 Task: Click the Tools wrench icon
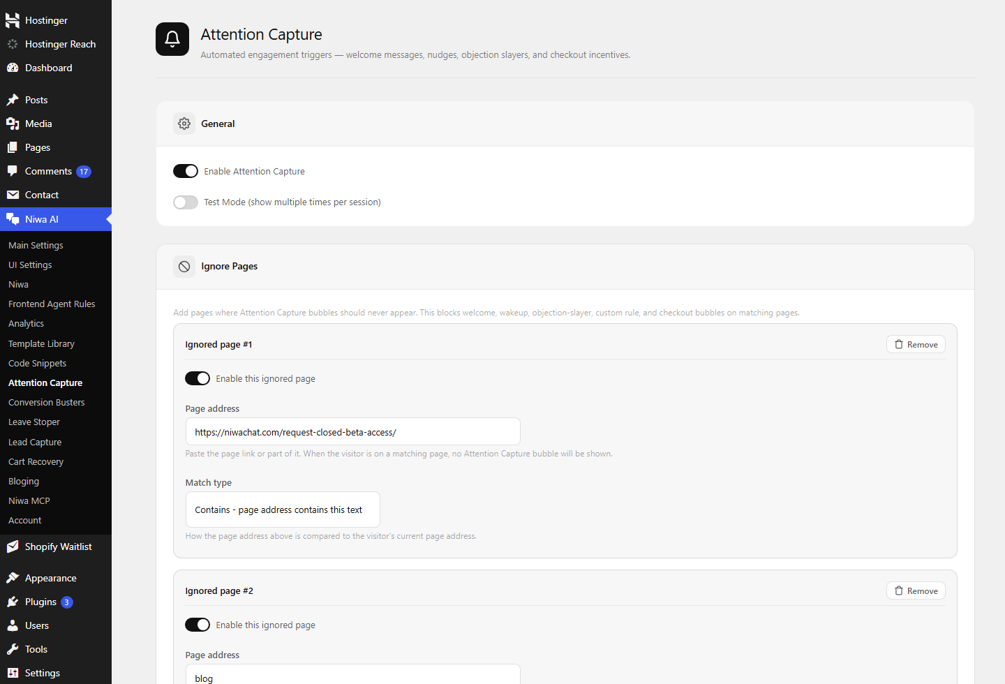click(x=13, y=649)
